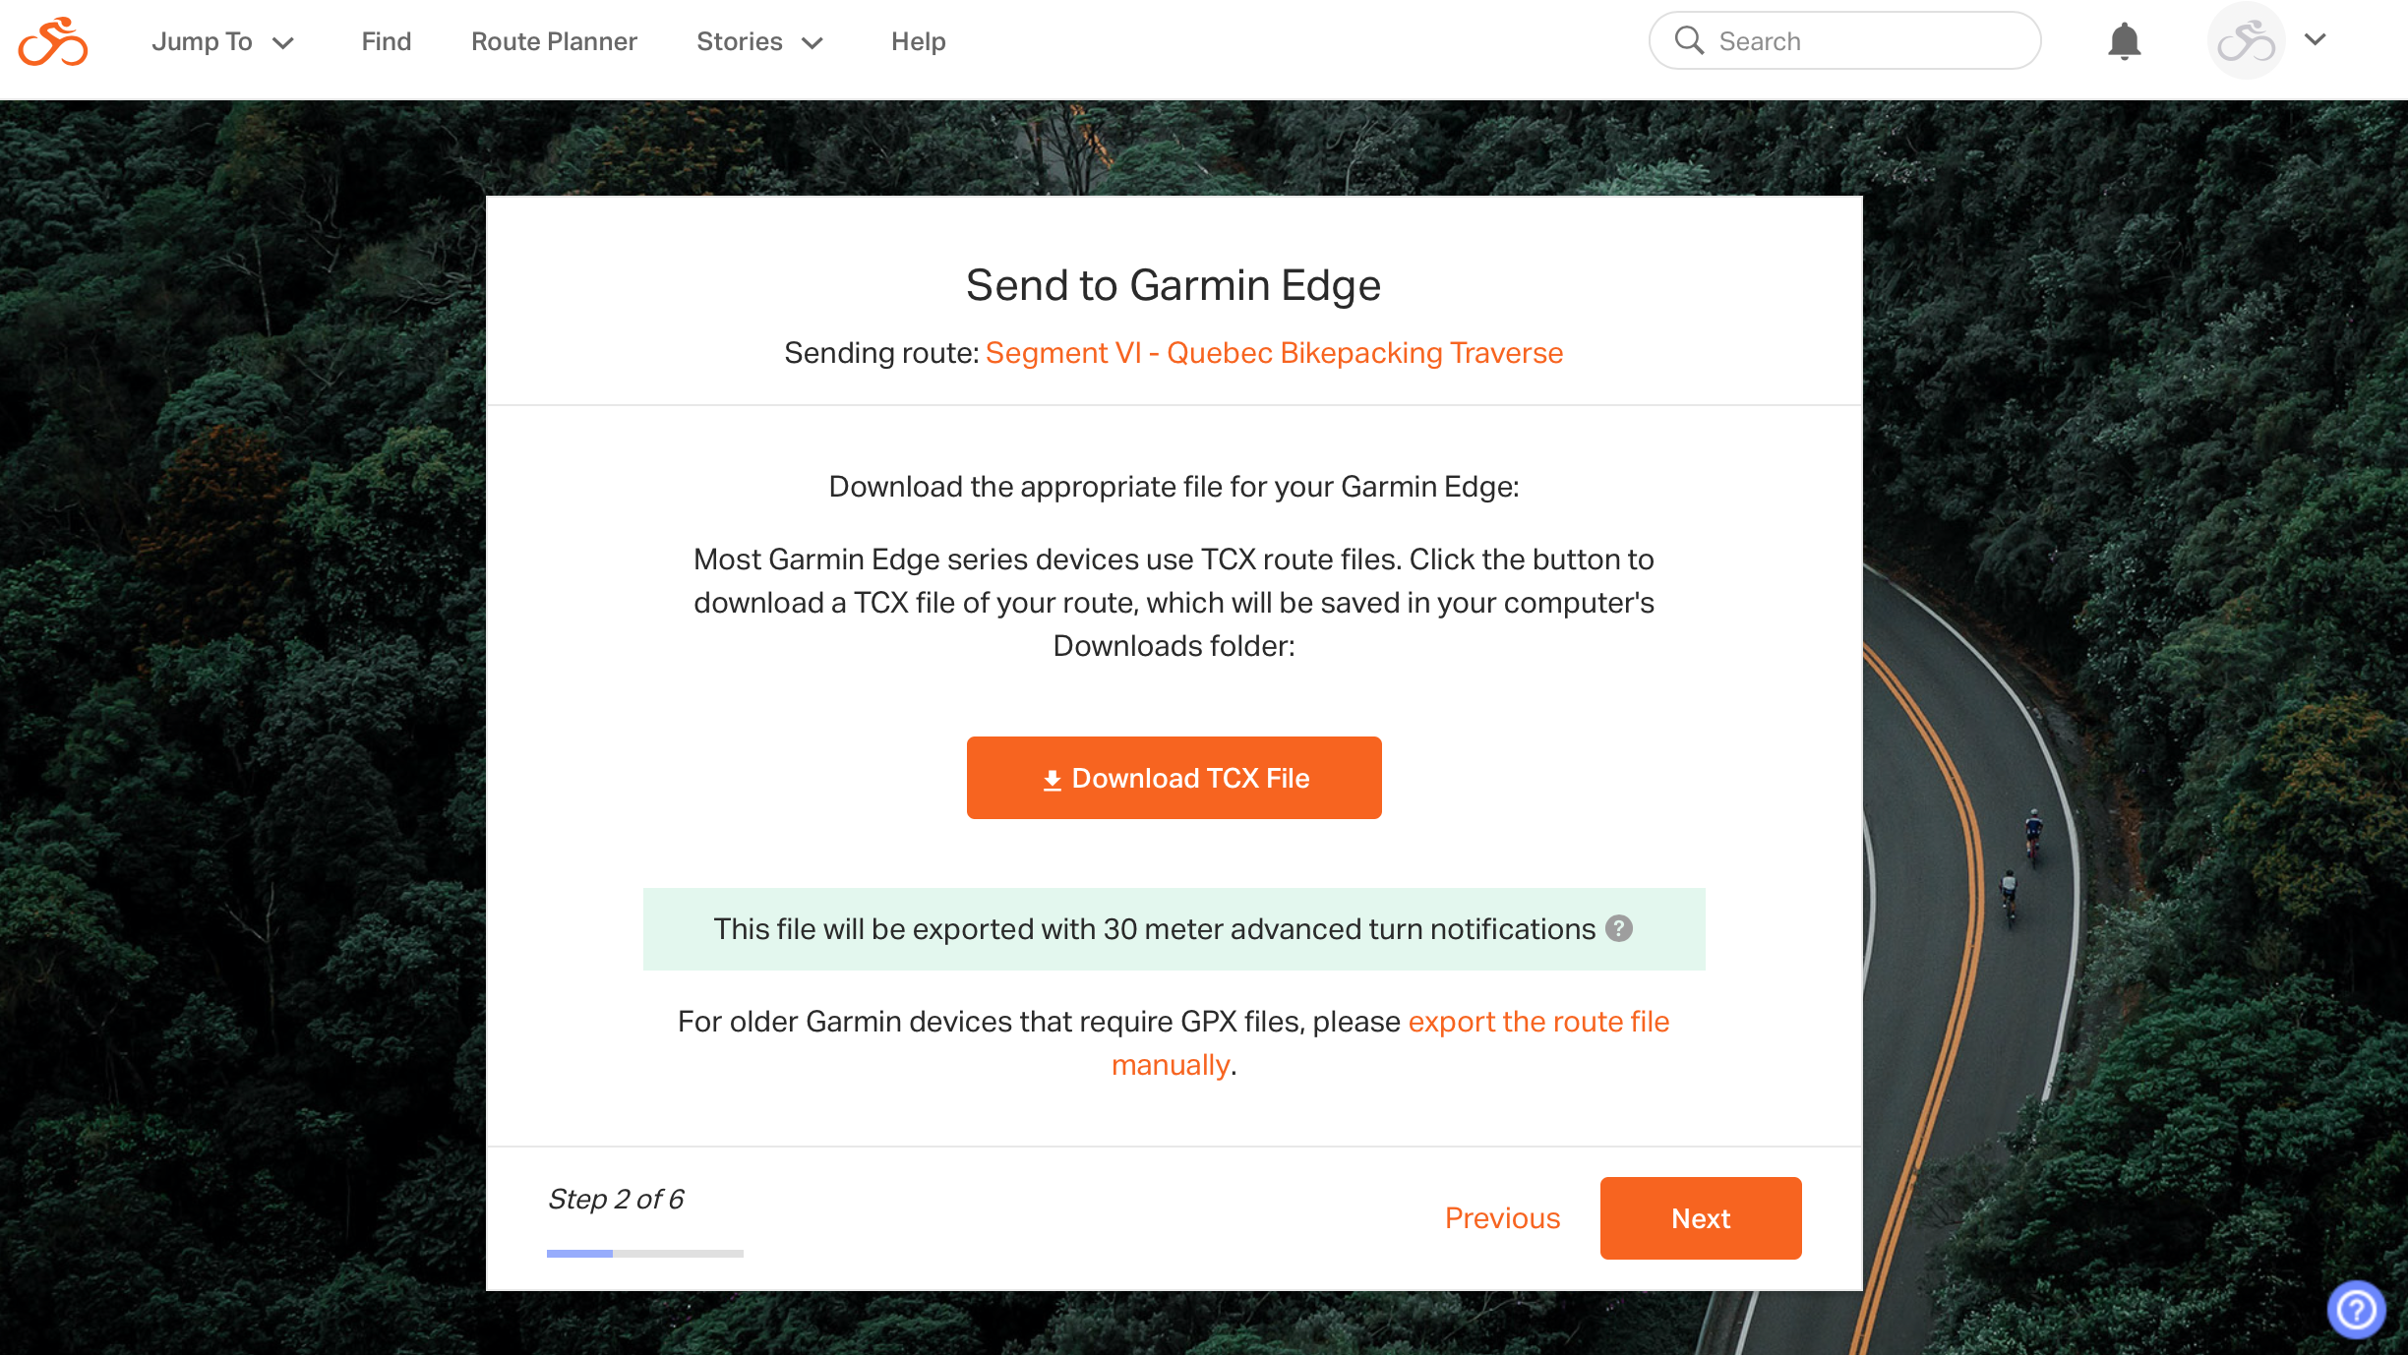Click the download arrow on TCX button

coord(1052,779)
